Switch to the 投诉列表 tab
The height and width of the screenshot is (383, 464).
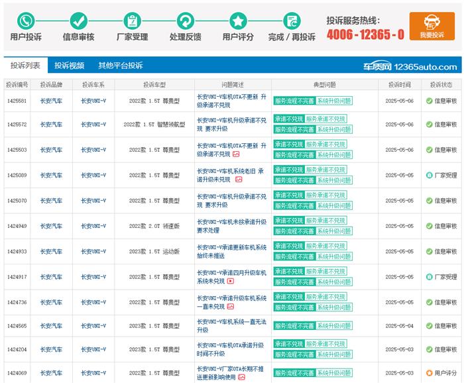pyautogui.click(x=25, y=65)
